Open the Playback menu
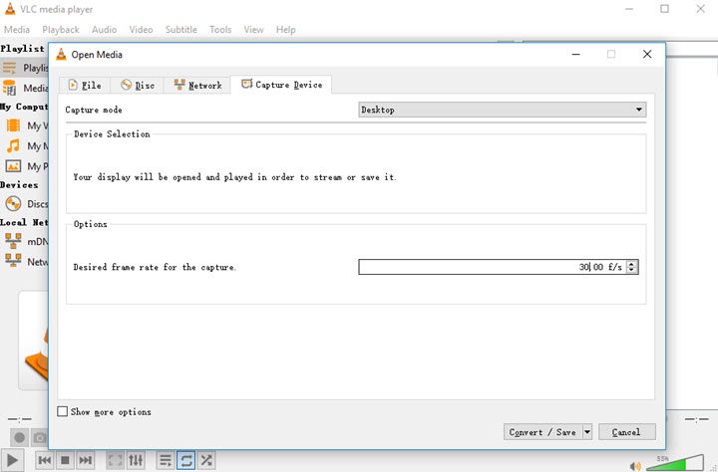 tap(61, 30)
